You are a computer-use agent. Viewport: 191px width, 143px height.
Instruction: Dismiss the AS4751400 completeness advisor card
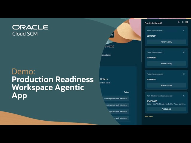coord(184,96)
